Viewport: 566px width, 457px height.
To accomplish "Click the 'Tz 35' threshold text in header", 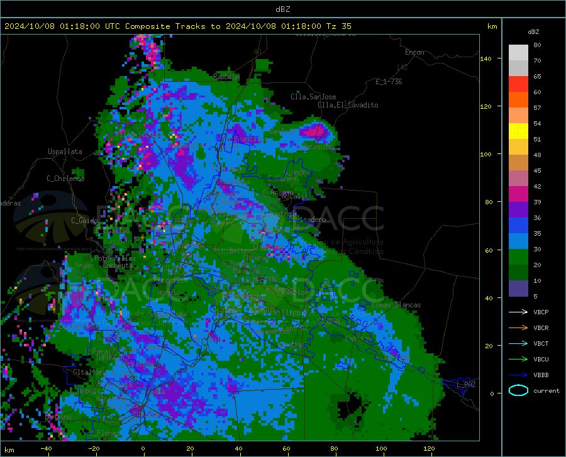I will pos(338,26).
